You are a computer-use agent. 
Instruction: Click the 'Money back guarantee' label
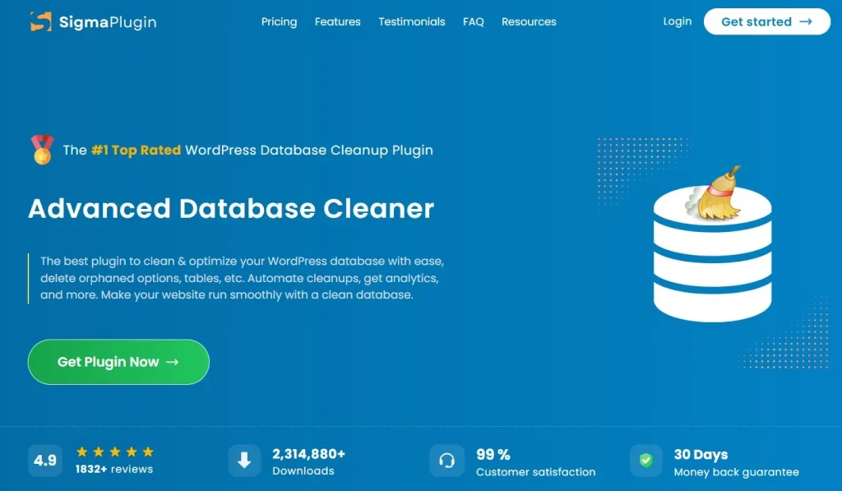(x=736, y=472)
